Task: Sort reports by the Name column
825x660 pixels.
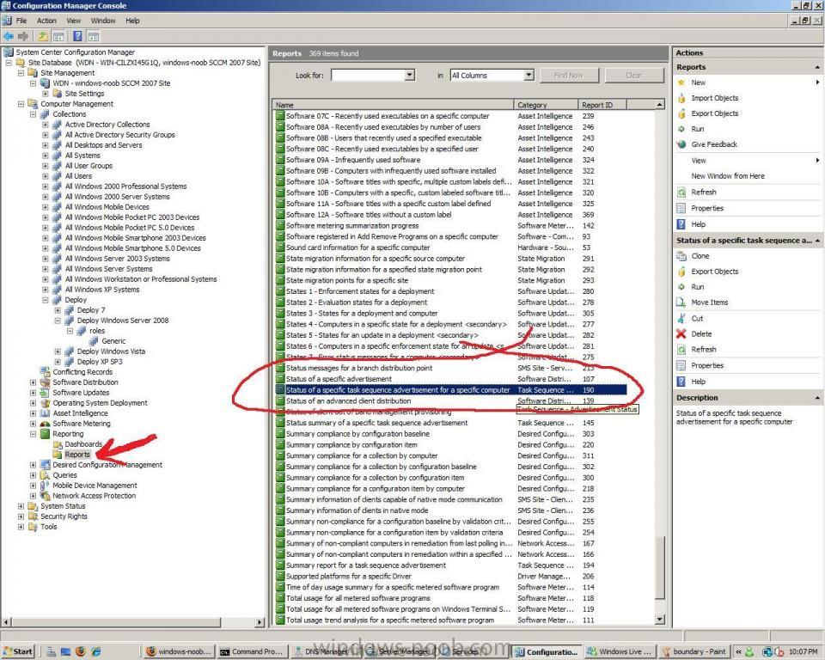Action: (393, 105)
